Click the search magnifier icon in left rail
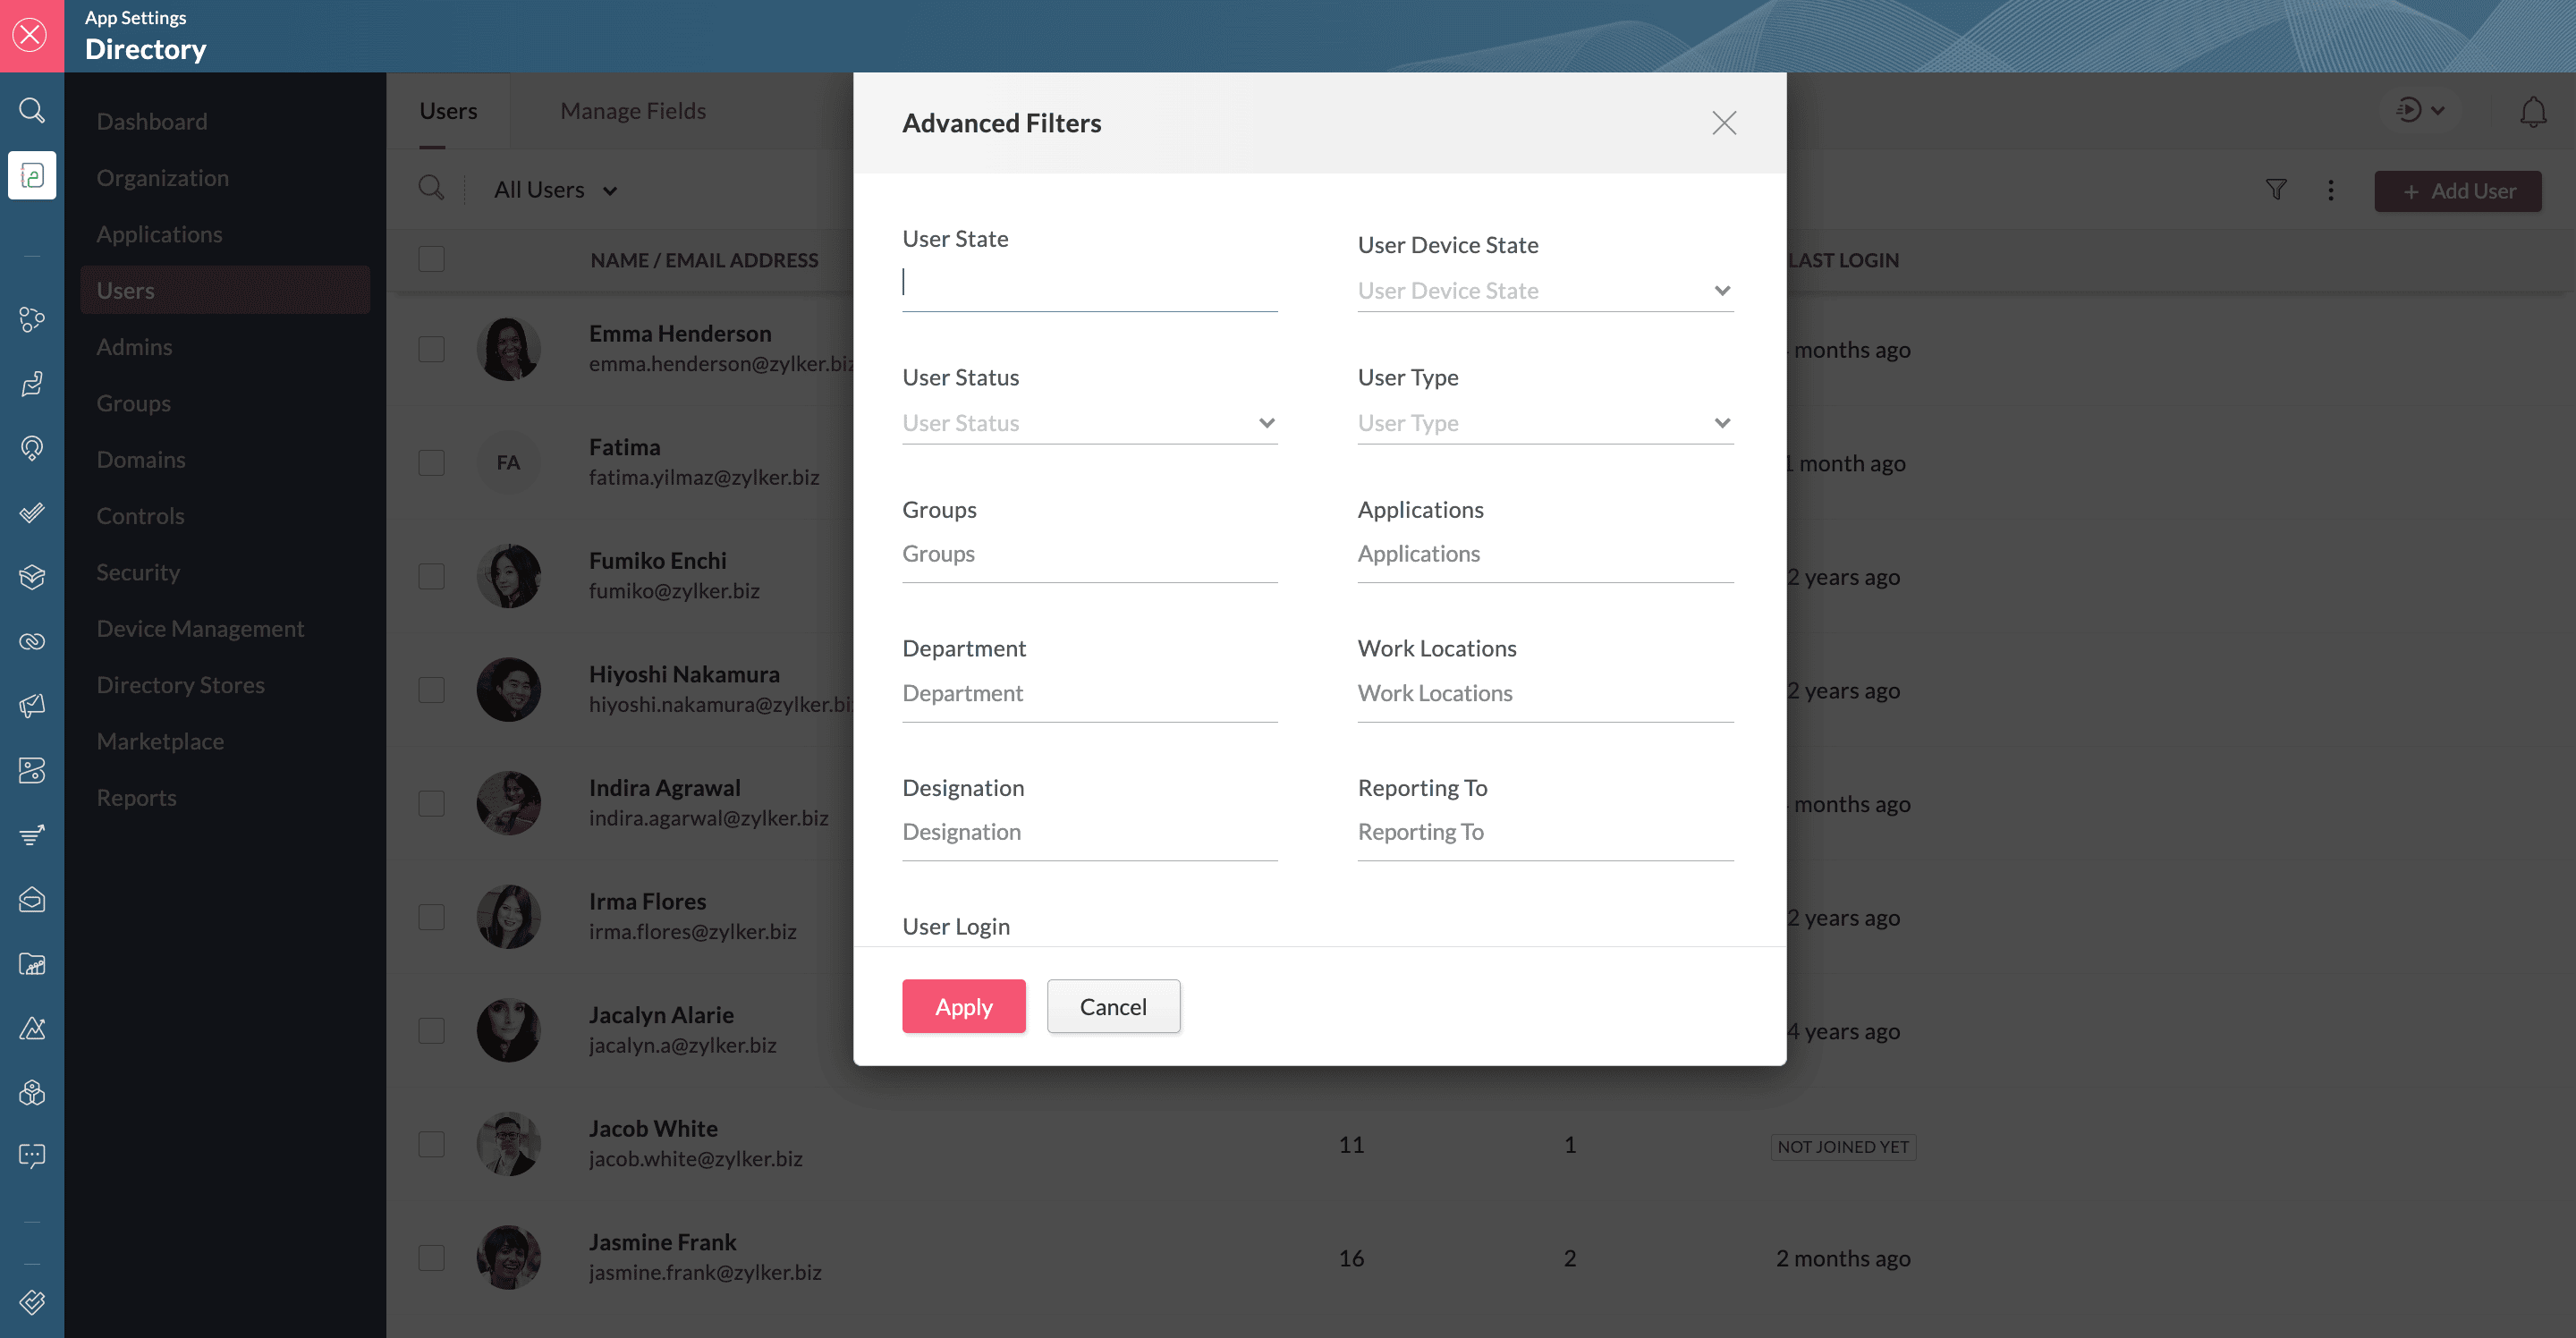The height and width of the screenshot is (1338, 2576). [x=32, y=110]
